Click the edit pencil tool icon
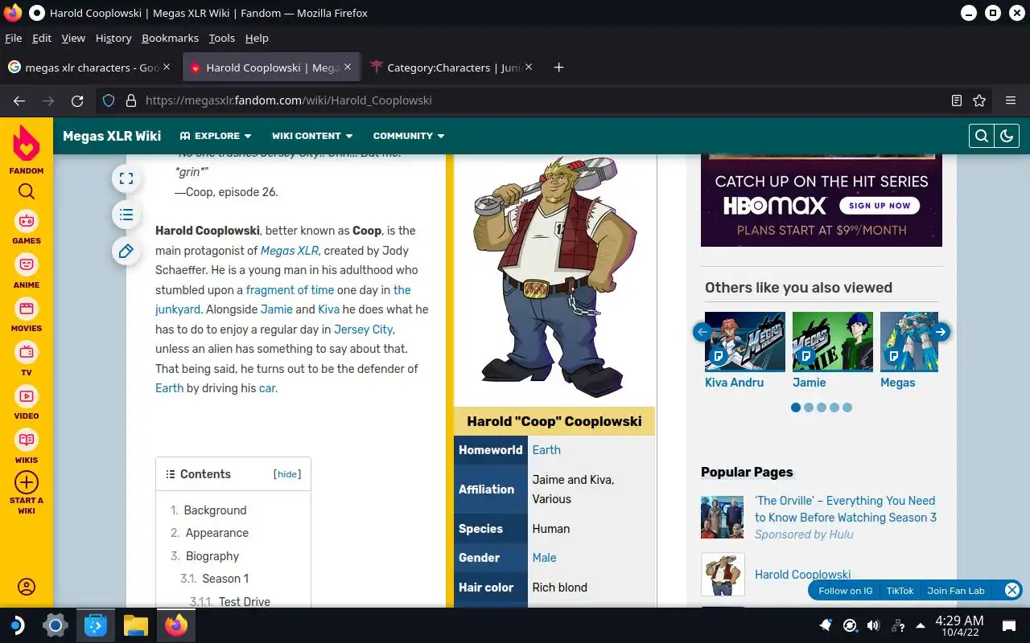Image resolution: width=1030 pixels, height=643 pixels. coord(126,252)
